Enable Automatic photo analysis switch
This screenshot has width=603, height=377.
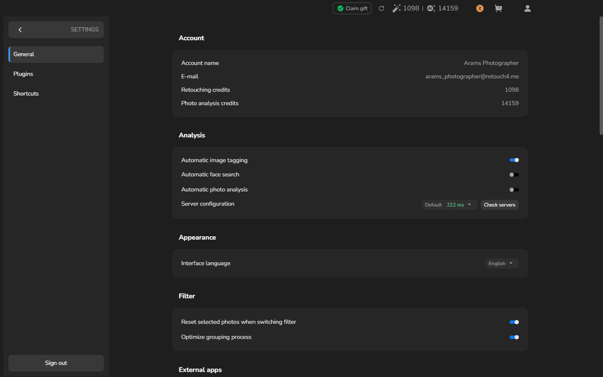514,190
